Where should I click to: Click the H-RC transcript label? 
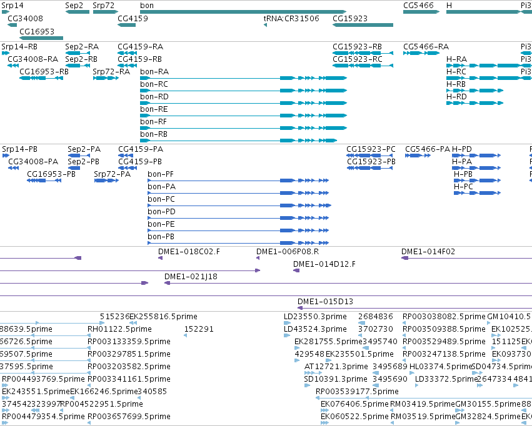tap(456, 72)
